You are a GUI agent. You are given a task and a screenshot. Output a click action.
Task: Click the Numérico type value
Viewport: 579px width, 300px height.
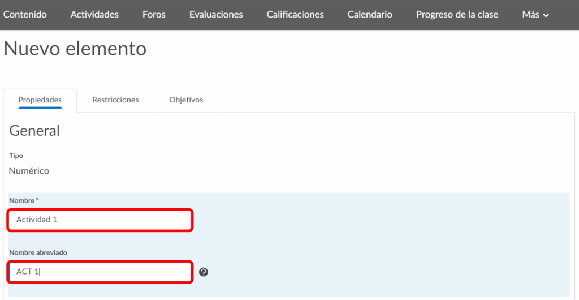pos(29,170)
